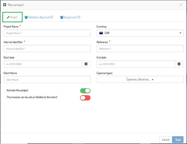
Task: Open the Currency EUR dropdown
Action: pos(140,33)
